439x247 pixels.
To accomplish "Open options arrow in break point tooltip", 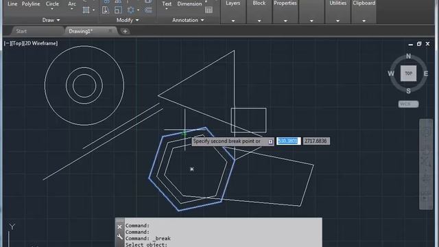I will [270, 142].
